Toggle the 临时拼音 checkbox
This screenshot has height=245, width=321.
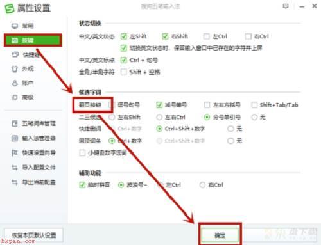82,185
